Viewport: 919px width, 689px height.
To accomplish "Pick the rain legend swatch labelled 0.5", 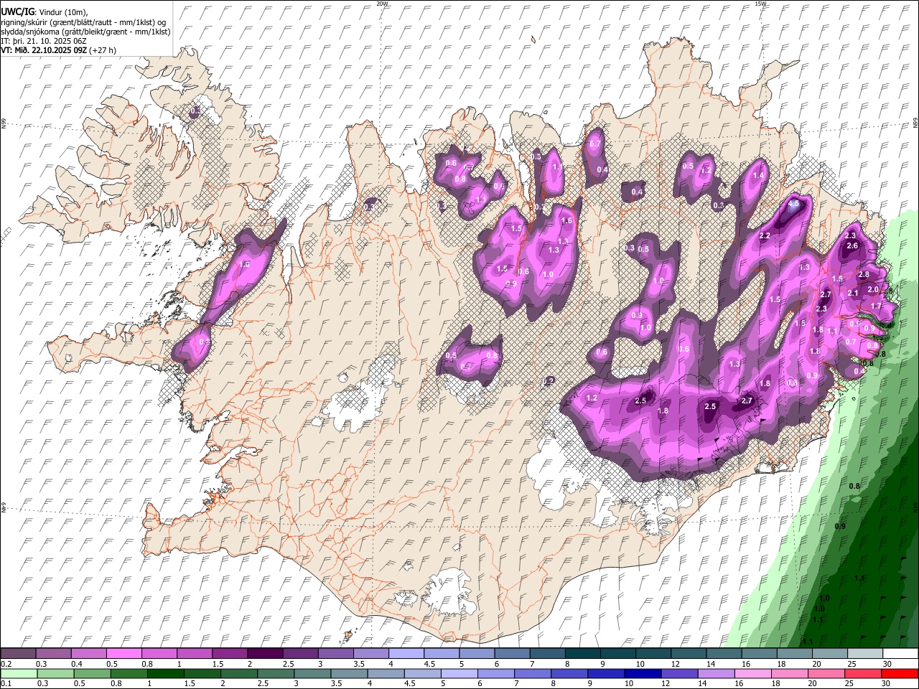I will click(92, 673).
